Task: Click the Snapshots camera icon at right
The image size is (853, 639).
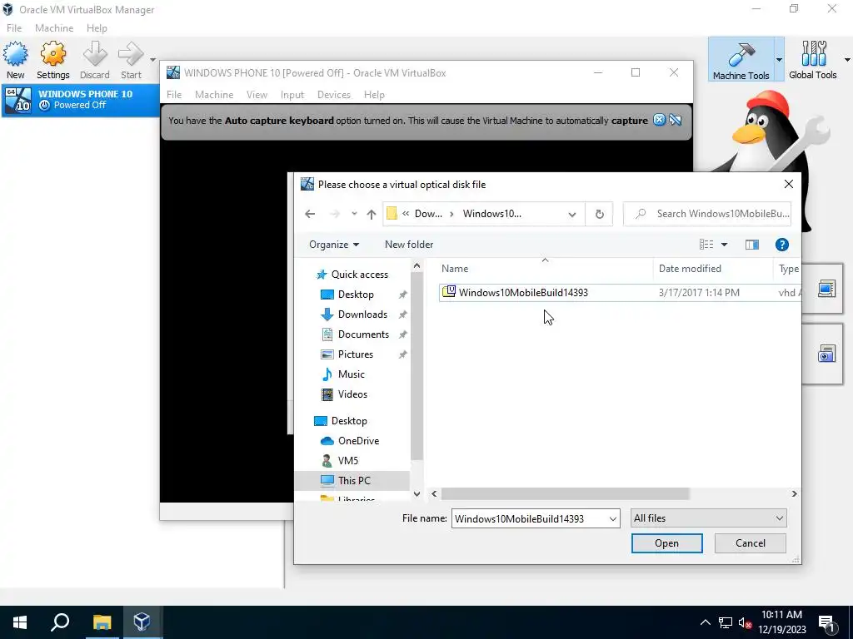Action: click(826, 354)
